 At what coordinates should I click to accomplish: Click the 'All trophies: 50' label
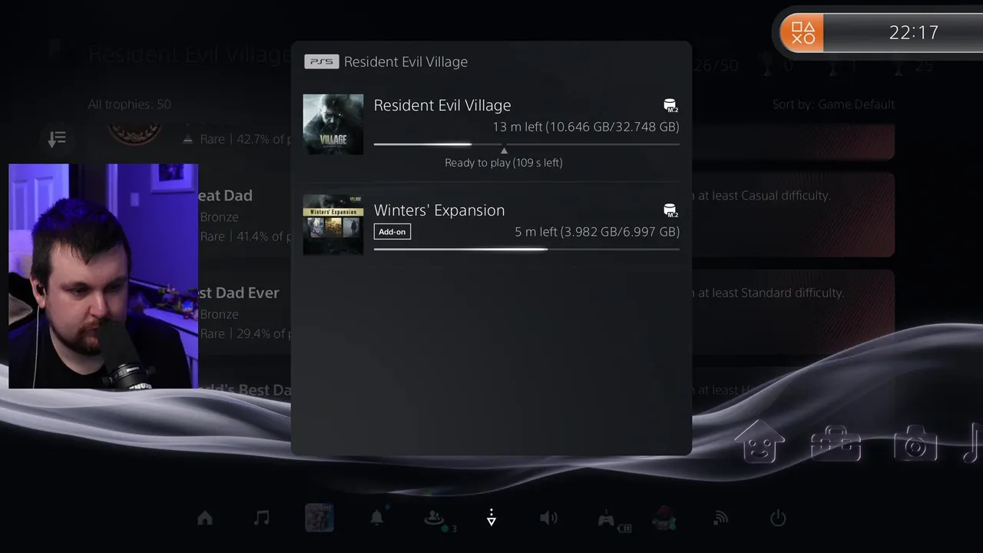tap(129, 104)
